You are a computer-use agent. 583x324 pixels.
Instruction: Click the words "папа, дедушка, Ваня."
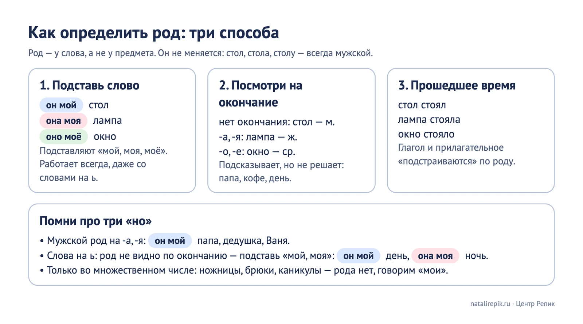pyautogui.click(x=243, y=241)
